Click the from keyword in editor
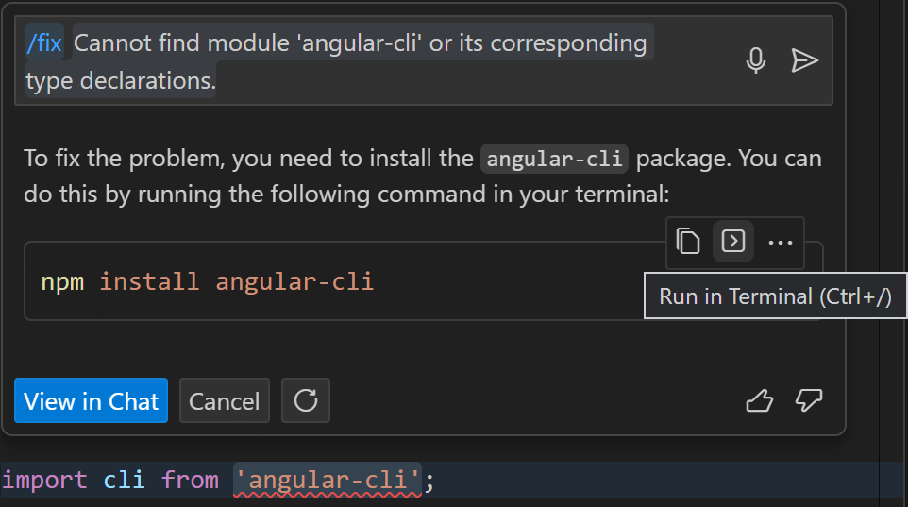908x508 pixels. tap(190, 480)
